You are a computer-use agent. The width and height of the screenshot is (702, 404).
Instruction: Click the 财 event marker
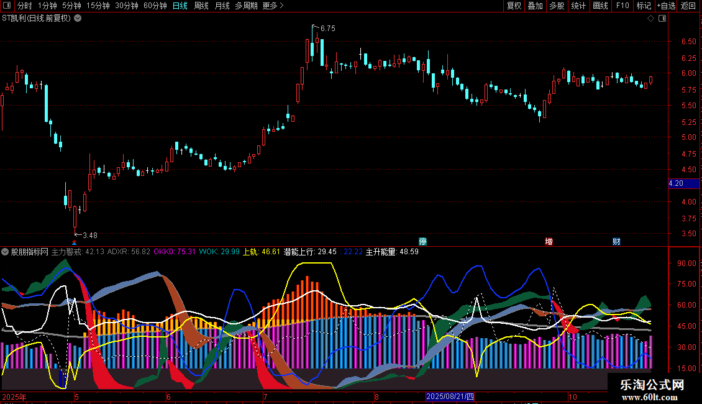coord(616,241)
